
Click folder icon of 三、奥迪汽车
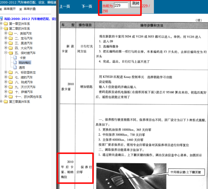click(x=10, y=43)
